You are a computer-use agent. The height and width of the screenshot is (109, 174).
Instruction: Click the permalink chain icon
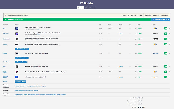tap(5, 16)
